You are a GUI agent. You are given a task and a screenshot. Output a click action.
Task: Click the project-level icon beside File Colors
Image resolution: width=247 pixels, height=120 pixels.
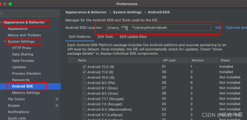[57, 99]
